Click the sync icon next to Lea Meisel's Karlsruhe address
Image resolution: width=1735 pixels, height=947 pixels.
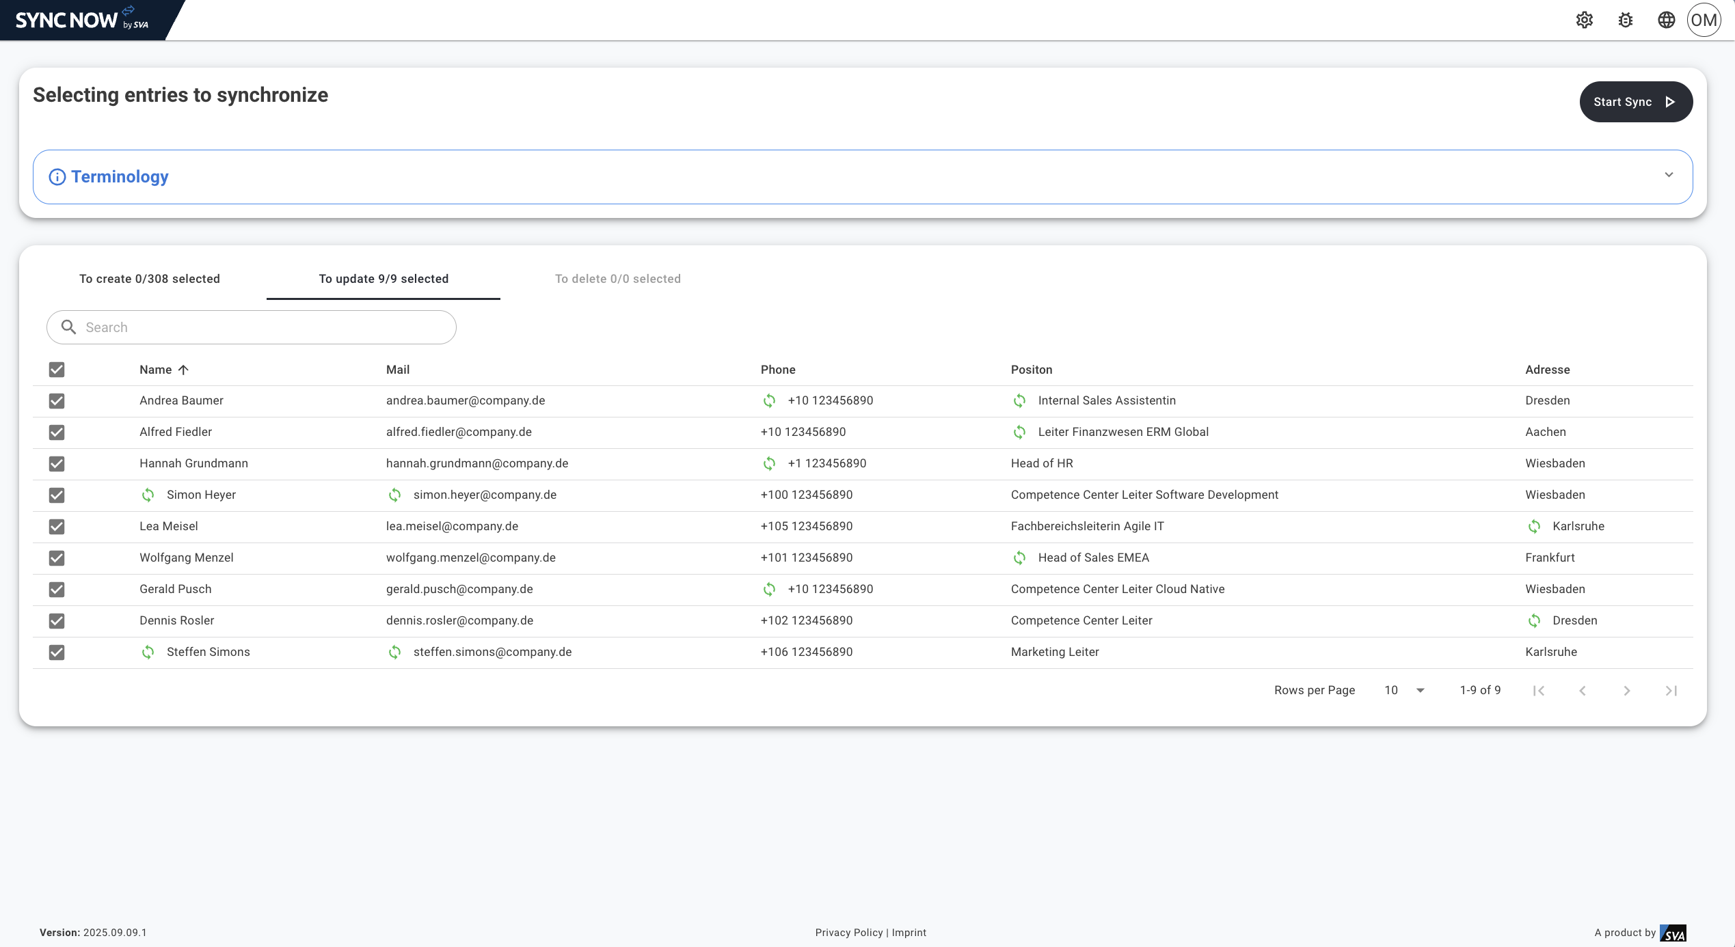tap(1535, 526)
